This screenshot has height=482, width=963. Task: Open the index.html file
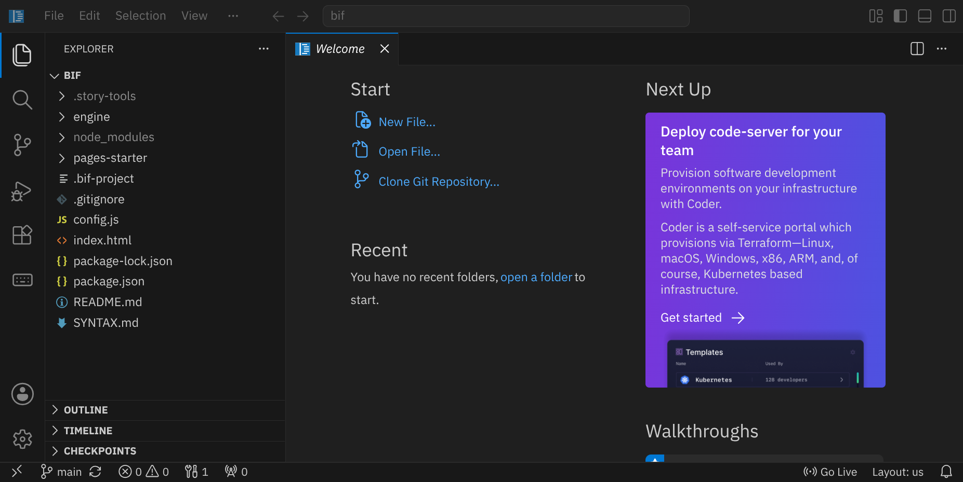[165, 241]
